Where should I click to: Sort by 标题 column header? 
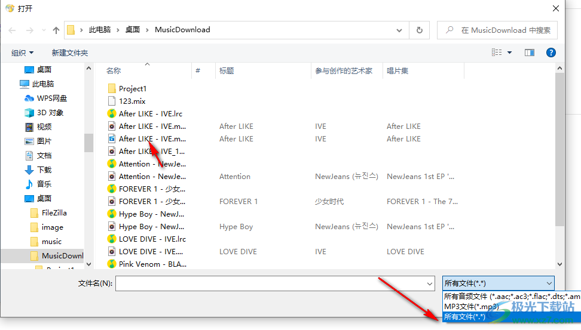pyautogui.click(x=227, y=70)
